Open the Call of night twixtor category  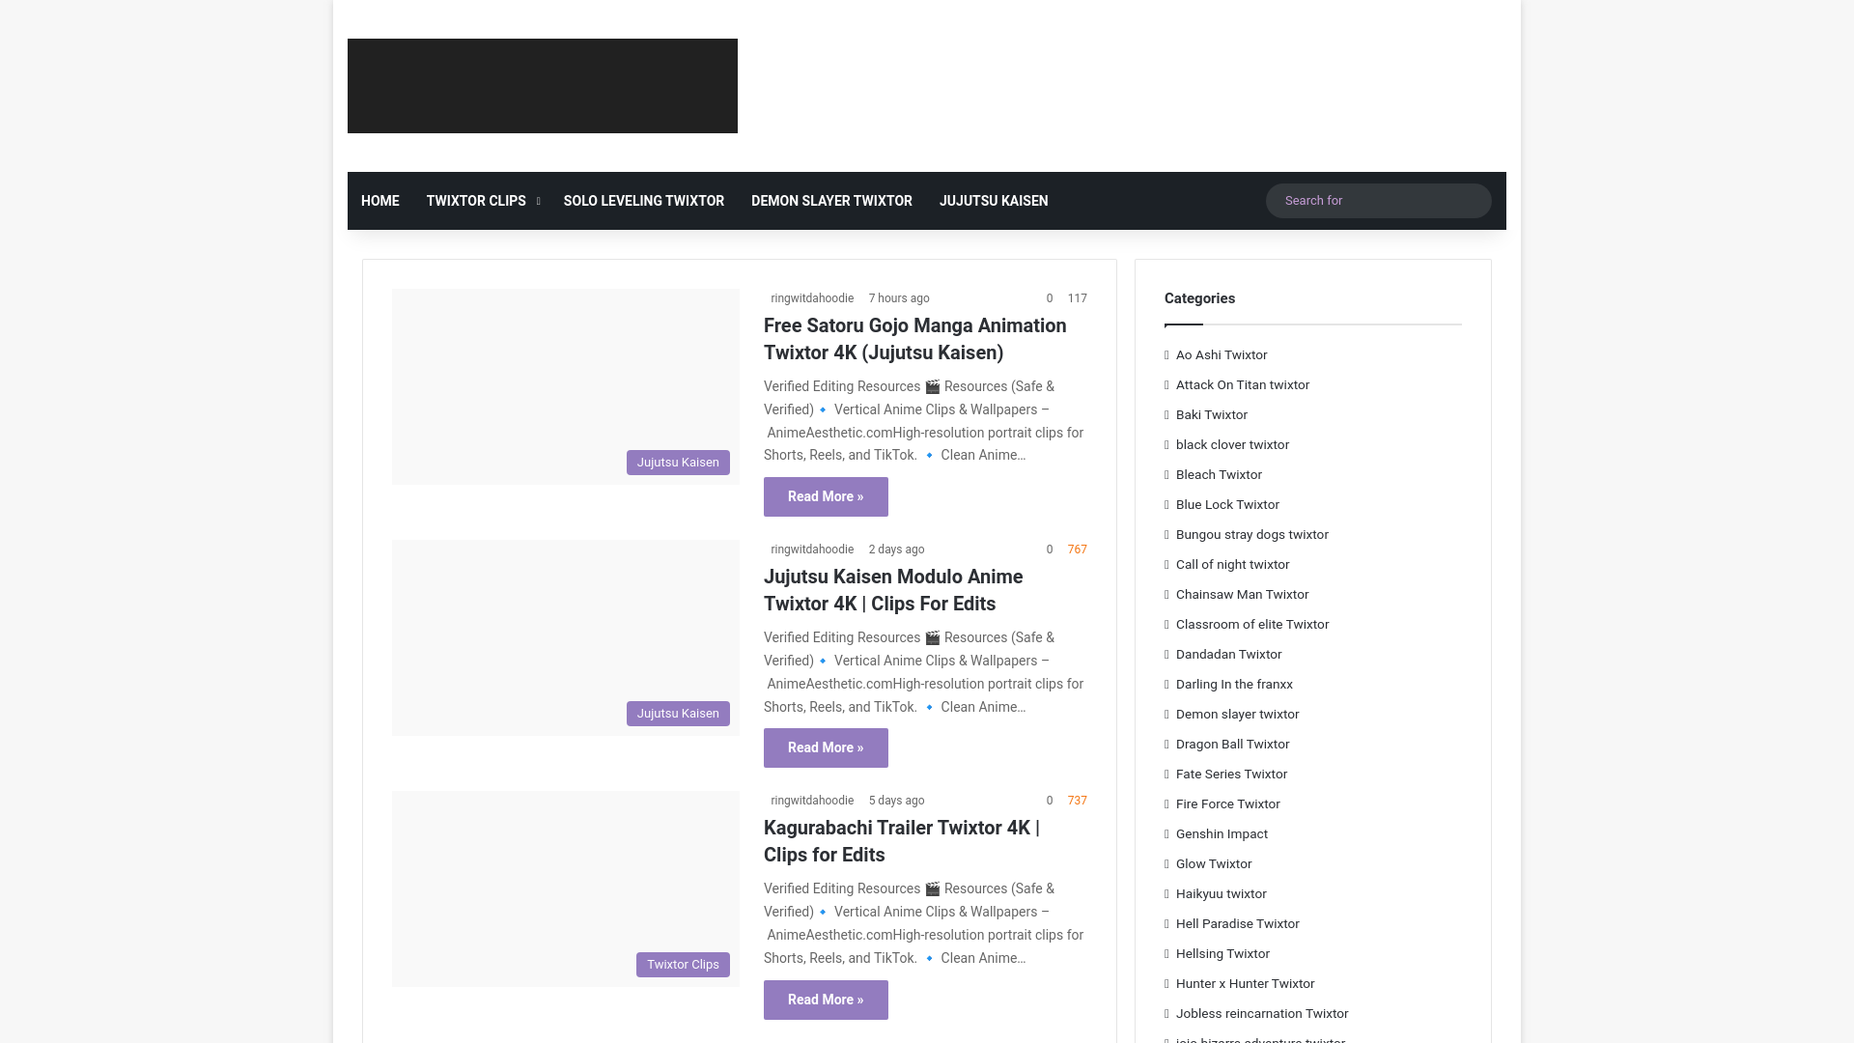point(1232,565)
